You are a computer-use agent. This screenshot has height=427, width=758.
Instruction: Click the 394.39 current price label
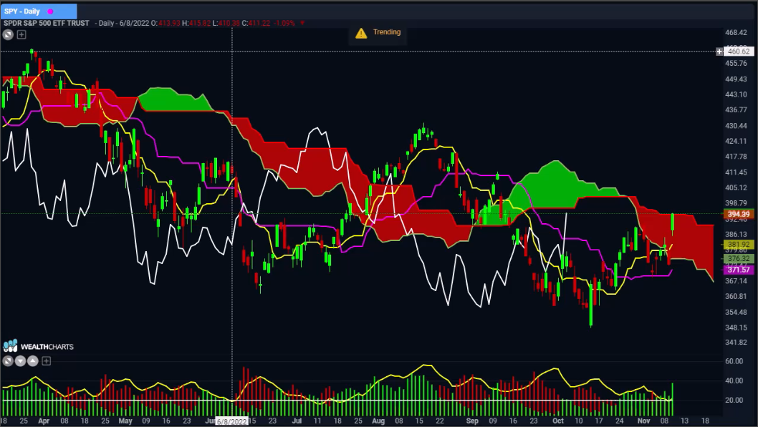coord(738,215)
